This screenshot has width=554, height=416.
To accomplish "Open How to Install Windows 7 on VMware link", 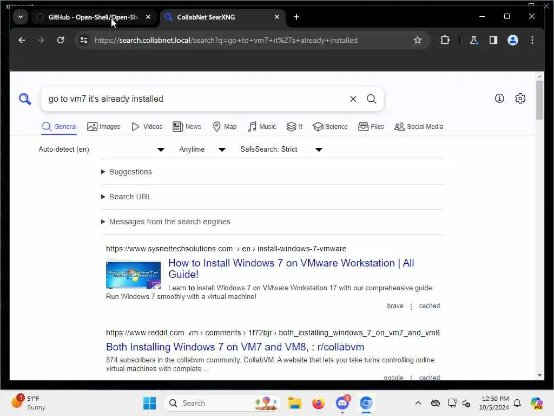I will tap(291, 269).
